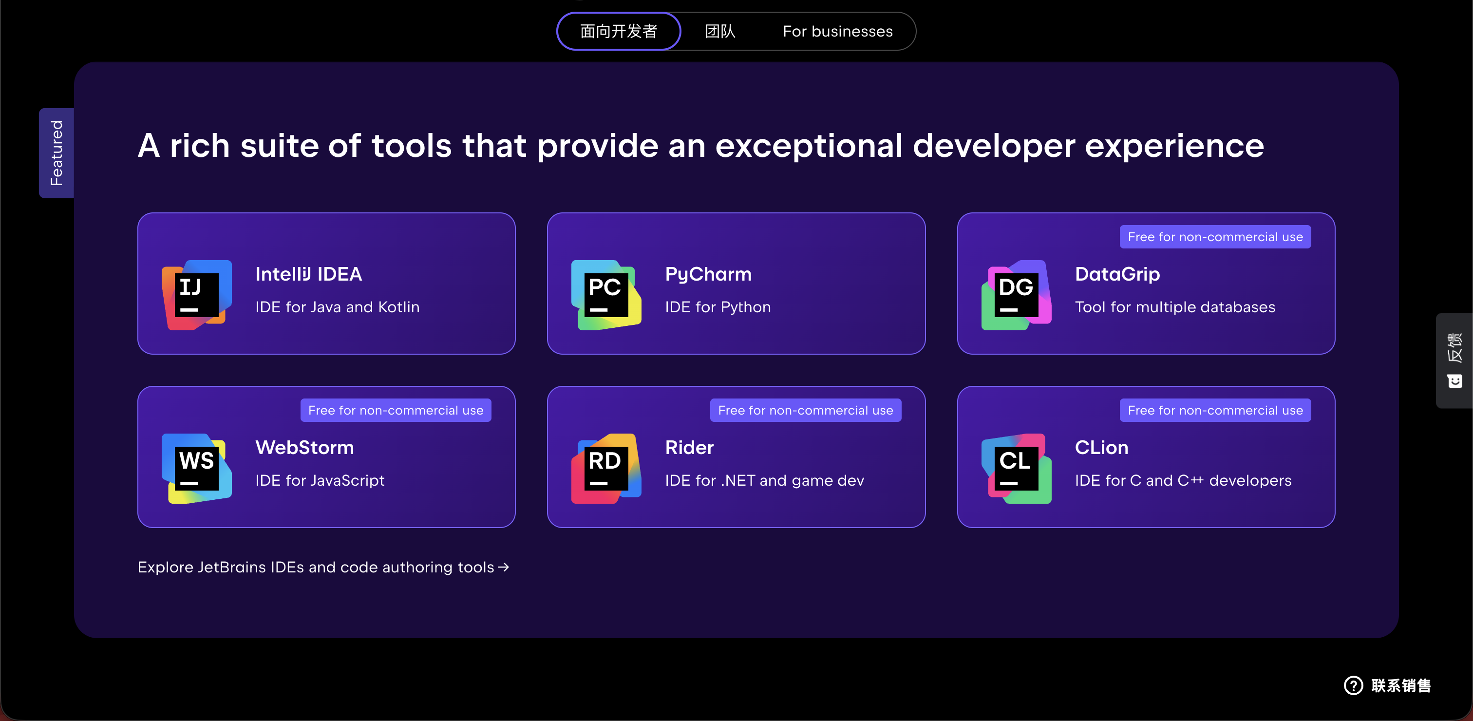Click the text Tool for multiple databases
1473x721 pixels.
(x=1174, y=307)
